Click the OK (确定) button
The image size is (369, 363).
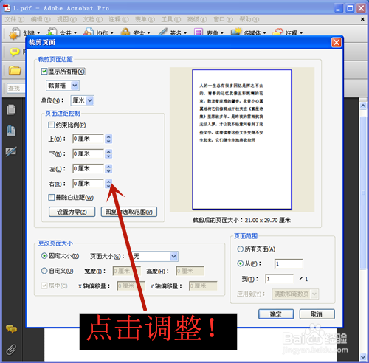(x=276, y=314)
